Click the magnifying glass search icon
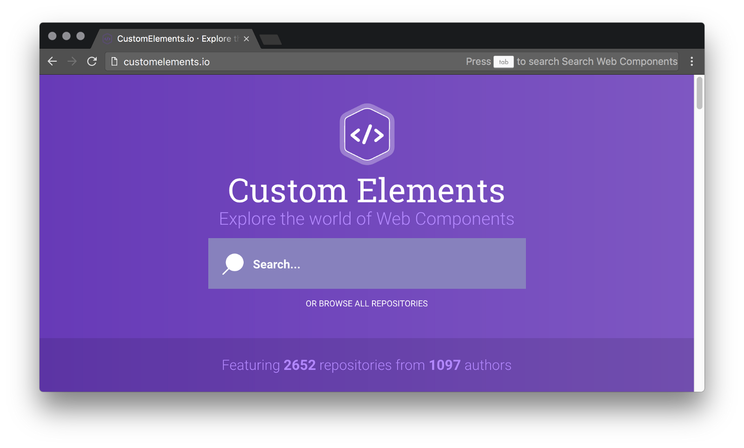744x448 pixels. click(x=233, y=264)
